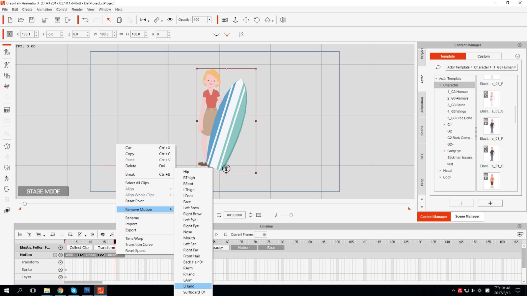Image resolution: width=527 pixels, height=296 pixels.
Task: Click the Collect Clip button
Action: coord(79,248)
